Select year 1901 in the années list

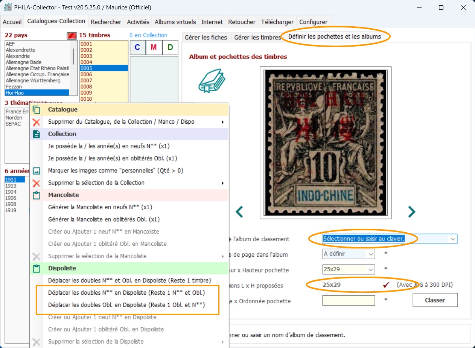coord(15,180)
